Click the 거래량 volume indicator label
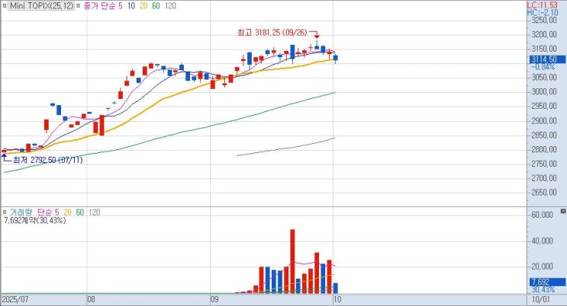 click(x=21, y=212)
